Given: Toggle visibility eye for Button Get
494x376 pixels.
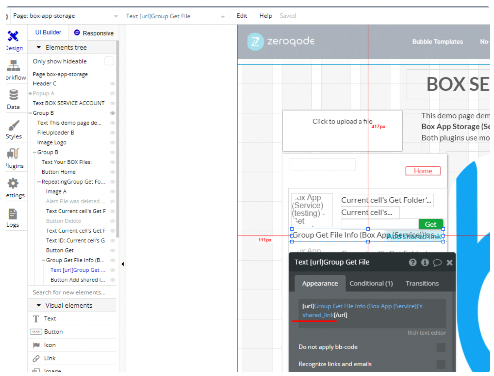Looking at the screenshot, I should [113, 251].
